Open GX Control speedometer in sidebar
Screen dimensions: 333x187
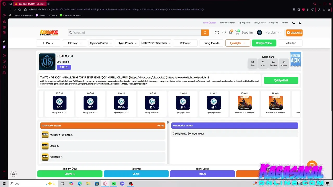pyautogui.click(x=4, y=16)
